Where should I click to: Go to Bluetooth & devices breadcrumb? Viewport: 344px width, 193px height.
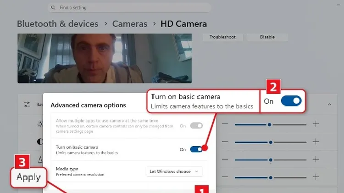[x=58, y=24]
